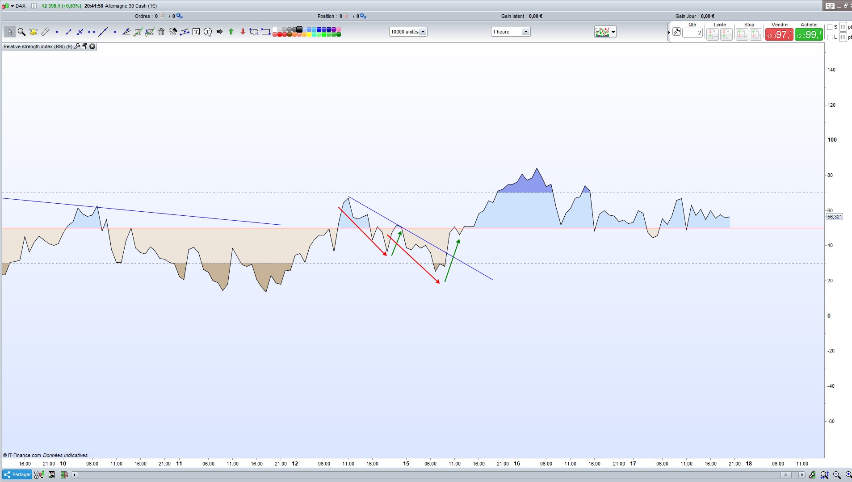
Task: Select the boxed T text tool
Action: (196, 32)
